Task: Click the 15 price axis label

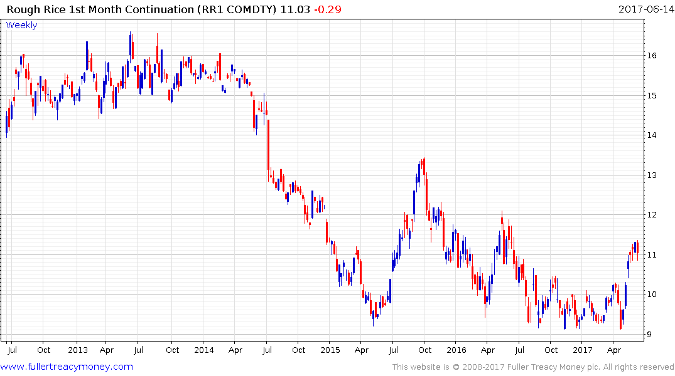Action: [x=651, y=95]
